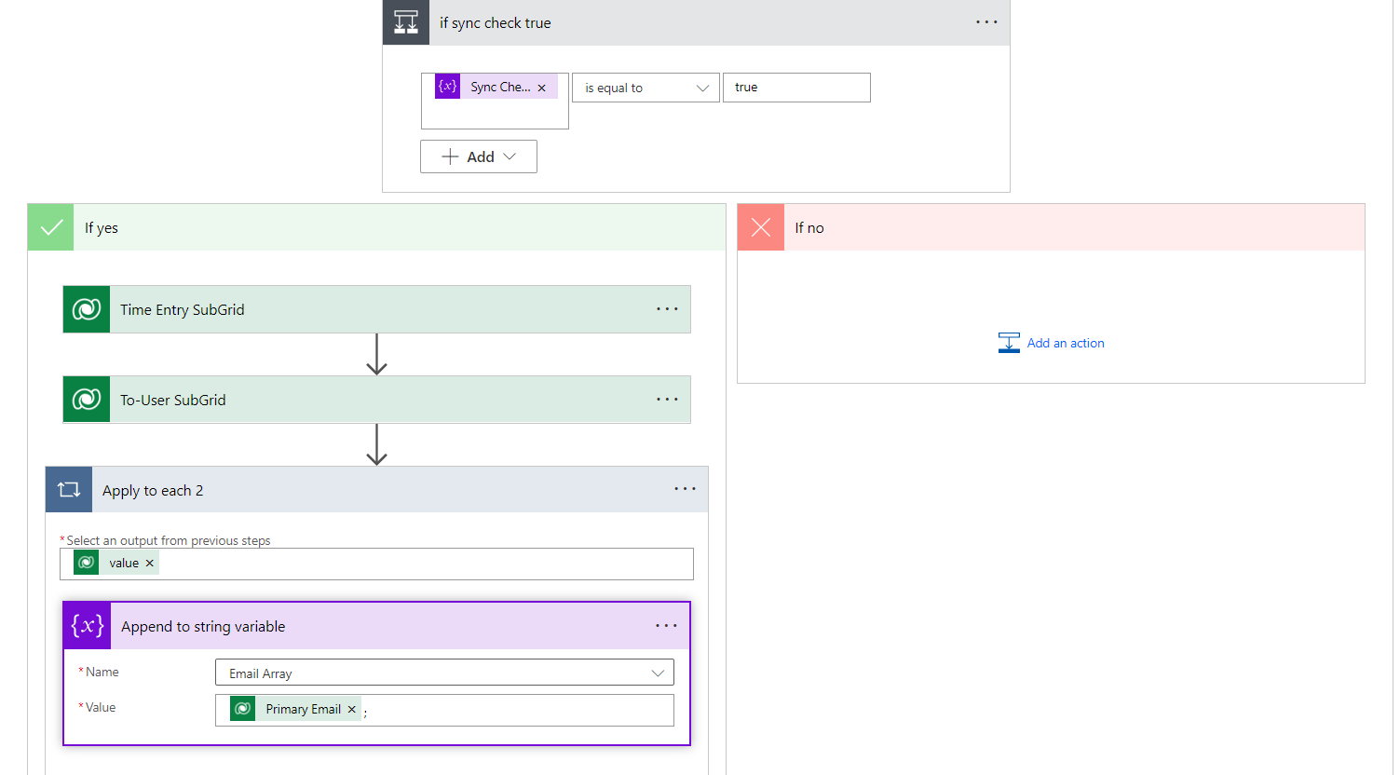Open the ellipsis menu for if sync check true
Viewport: 1400px width, 775px height.
click(986, 22)
